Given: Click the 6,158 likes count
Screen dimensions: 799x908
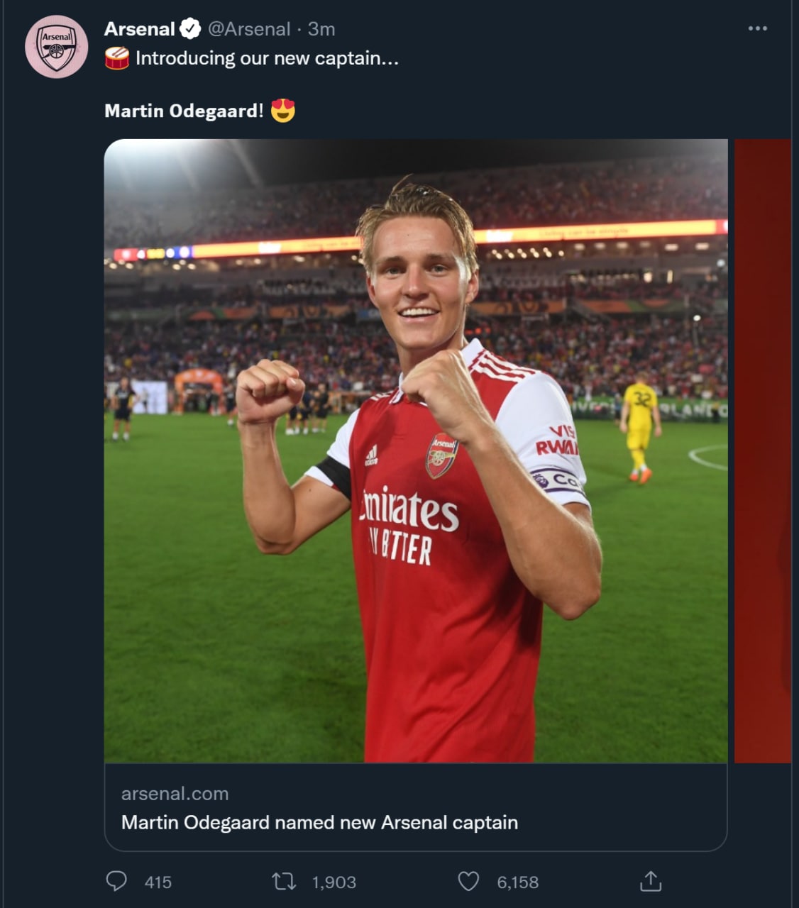Looking at the screenshot, I should point(518,882).
